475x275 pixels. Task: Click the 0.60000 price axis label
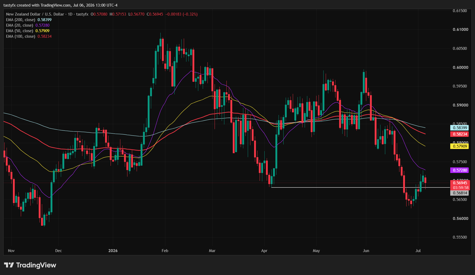coord(461,67)
